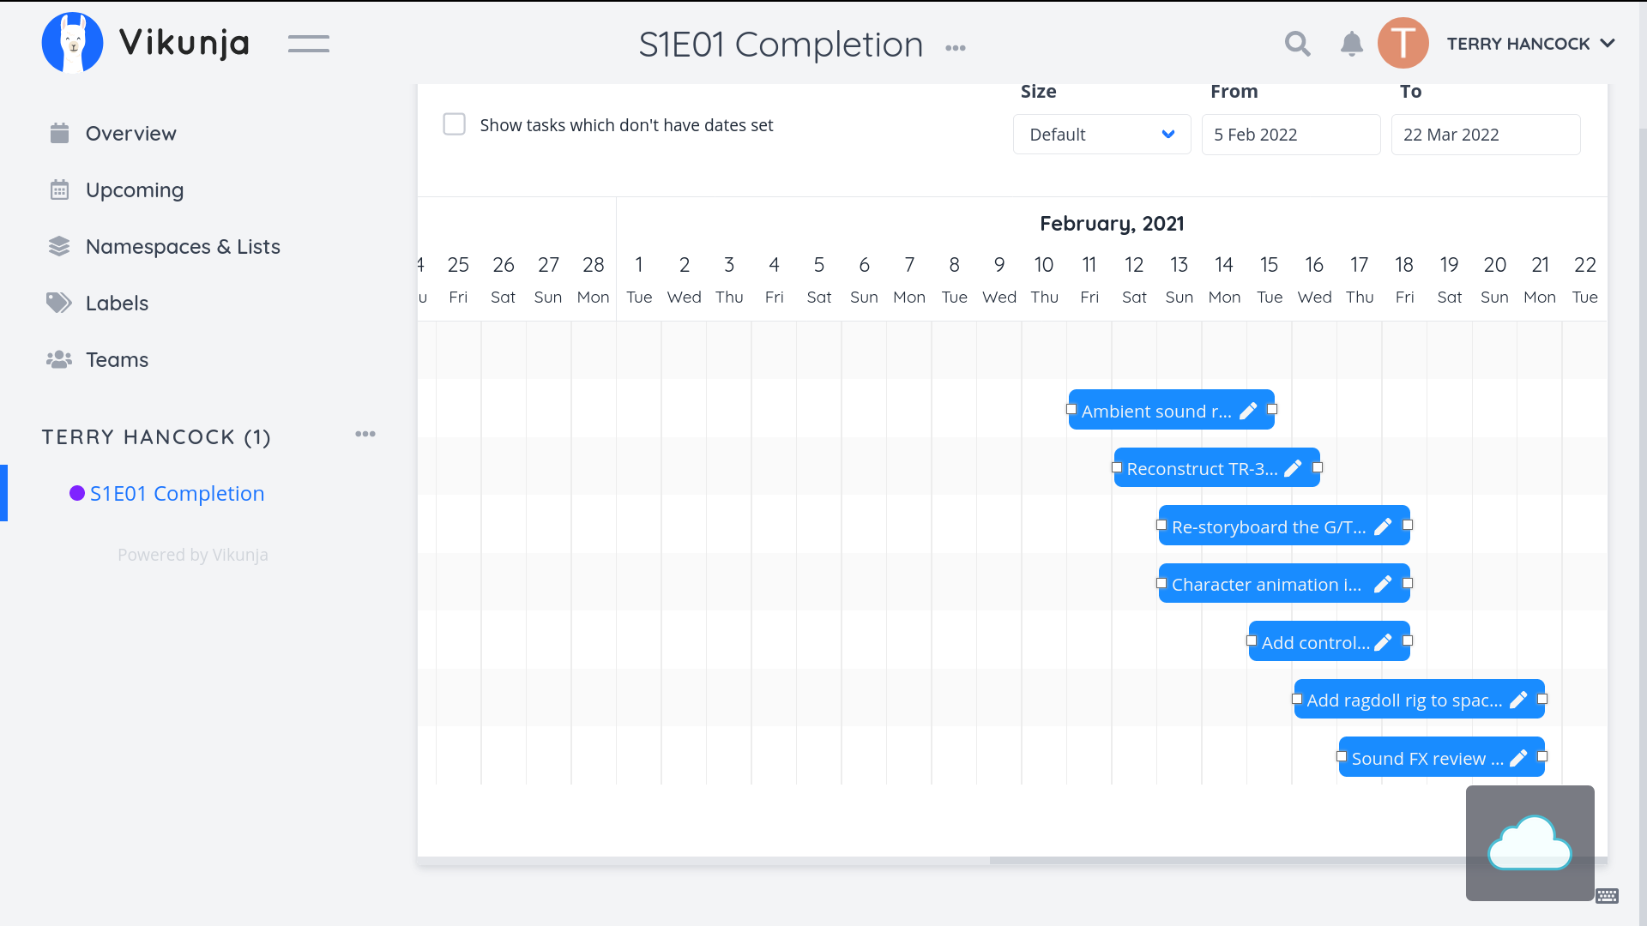This screenshot has width=1647, height=926.
Task: Open the on-screen keyboard icon
Action: (x=1608, y=896)
